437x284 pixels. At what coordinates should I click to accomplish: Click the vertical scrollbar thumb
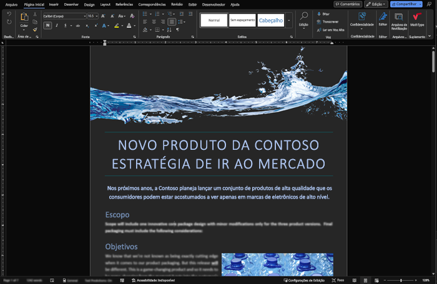pyautogui.click(x=433, y=62)
